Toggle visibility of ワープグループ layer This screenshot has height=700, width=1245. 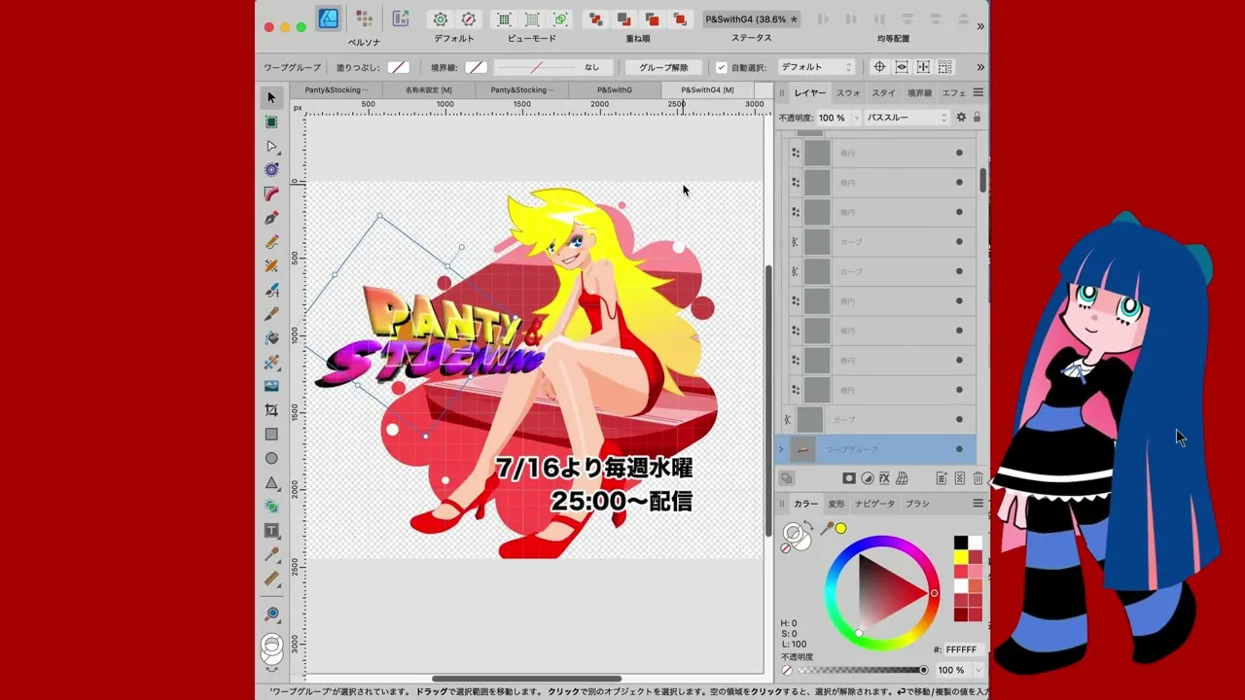tap(959, 449)
